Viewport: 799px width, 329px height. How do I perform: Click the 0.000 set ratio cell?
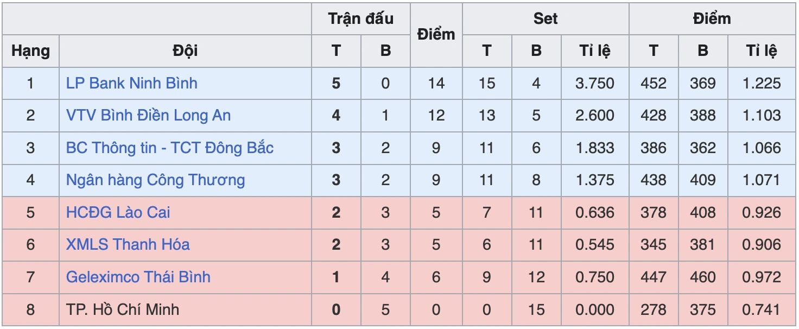pyautogui.click(x=595, y=309)
